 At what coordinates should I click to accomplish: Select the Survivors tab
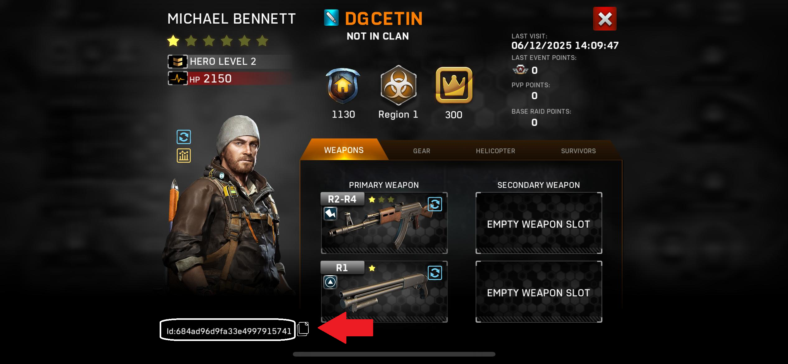578,151
